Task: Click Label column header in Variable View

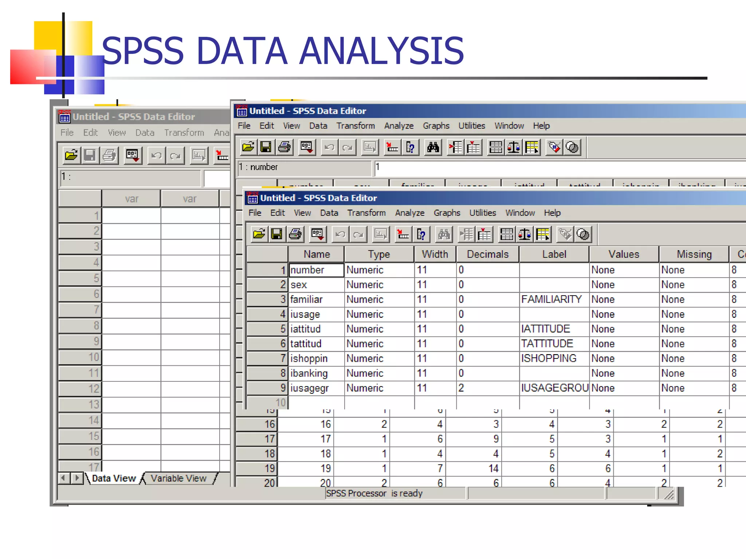Action: (x=554, y=254)
